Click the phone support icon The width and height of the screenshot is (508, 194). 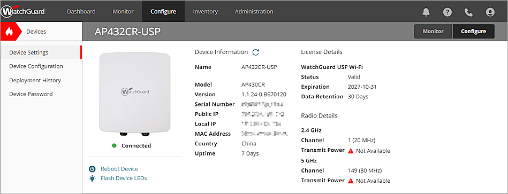point(468,12)
